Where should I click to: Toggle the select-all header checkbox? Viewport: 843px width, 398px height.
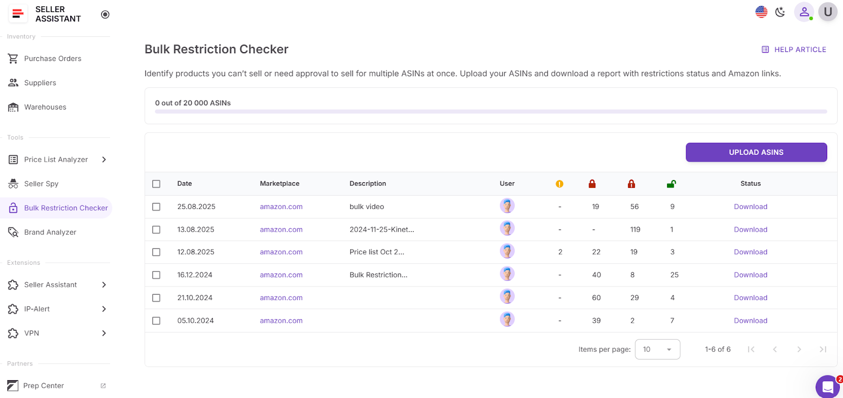(156, 184)
